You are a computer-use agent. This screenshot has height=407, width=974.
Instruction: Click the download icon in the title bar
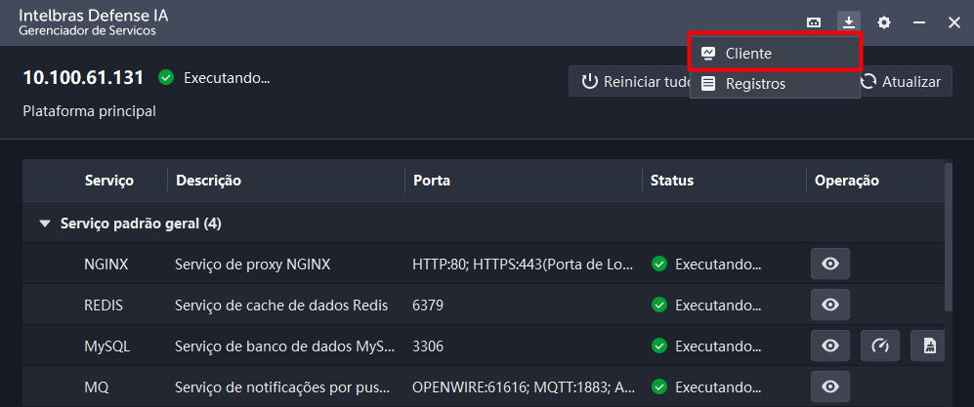(x=848, y=21)
